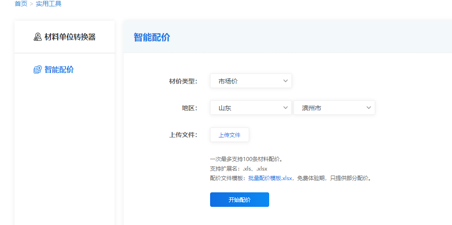
Task: Click the text 一次最多支持100条材料配价
Action: click(x=246, y=159)
